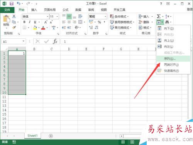Viewport: 193px width, 145px height.
Task: Click the Merge and Center icon
Action: coord(80,22)
